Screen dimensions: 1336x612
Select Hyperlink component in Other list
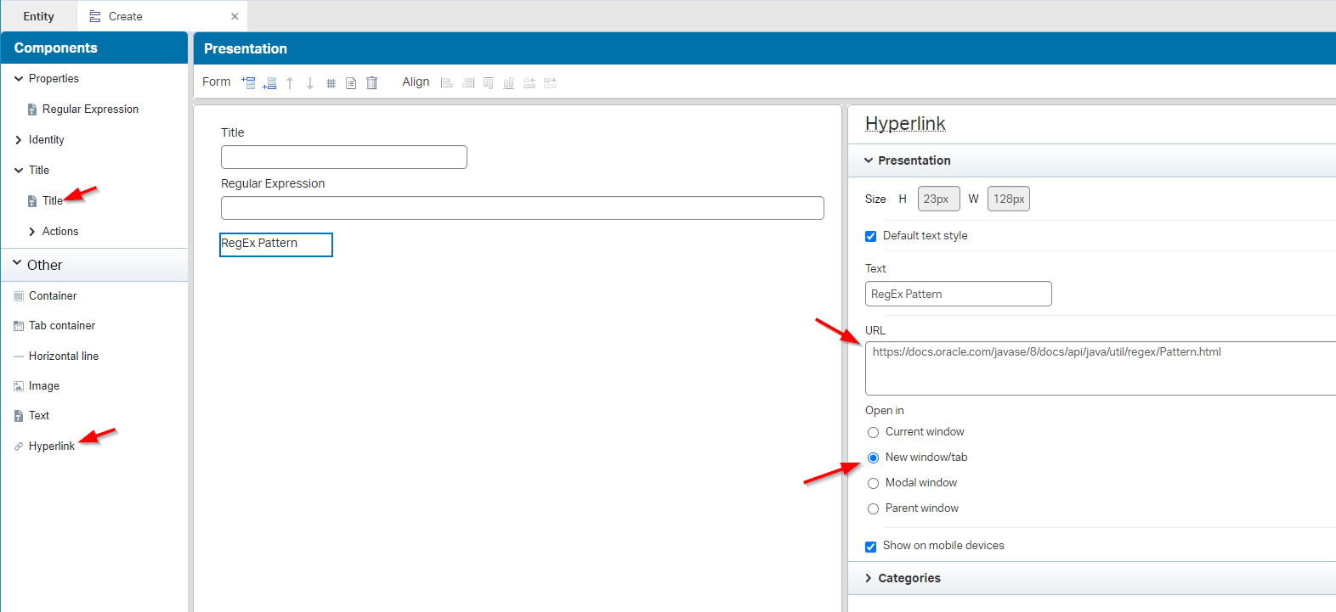pos(51,446)
